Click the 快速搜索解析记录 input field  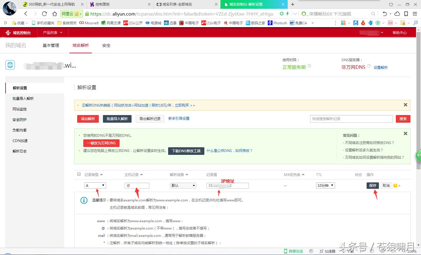tap(351, 119)
